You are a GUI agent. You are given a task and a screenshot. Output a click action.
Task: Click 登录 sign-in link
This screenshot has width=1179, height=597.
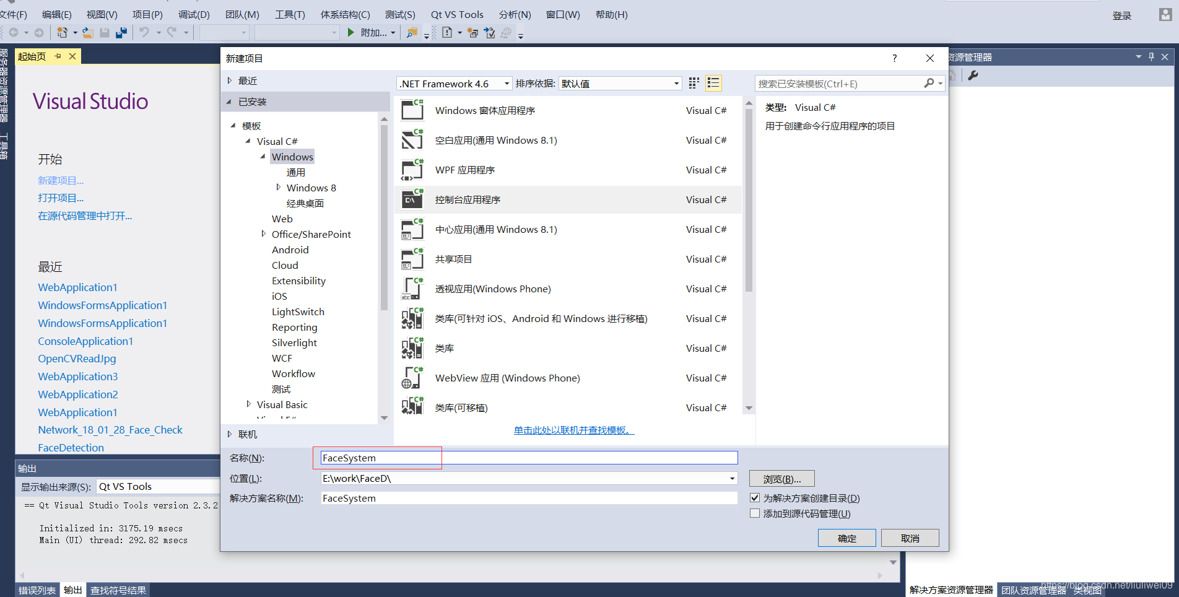1121,15
